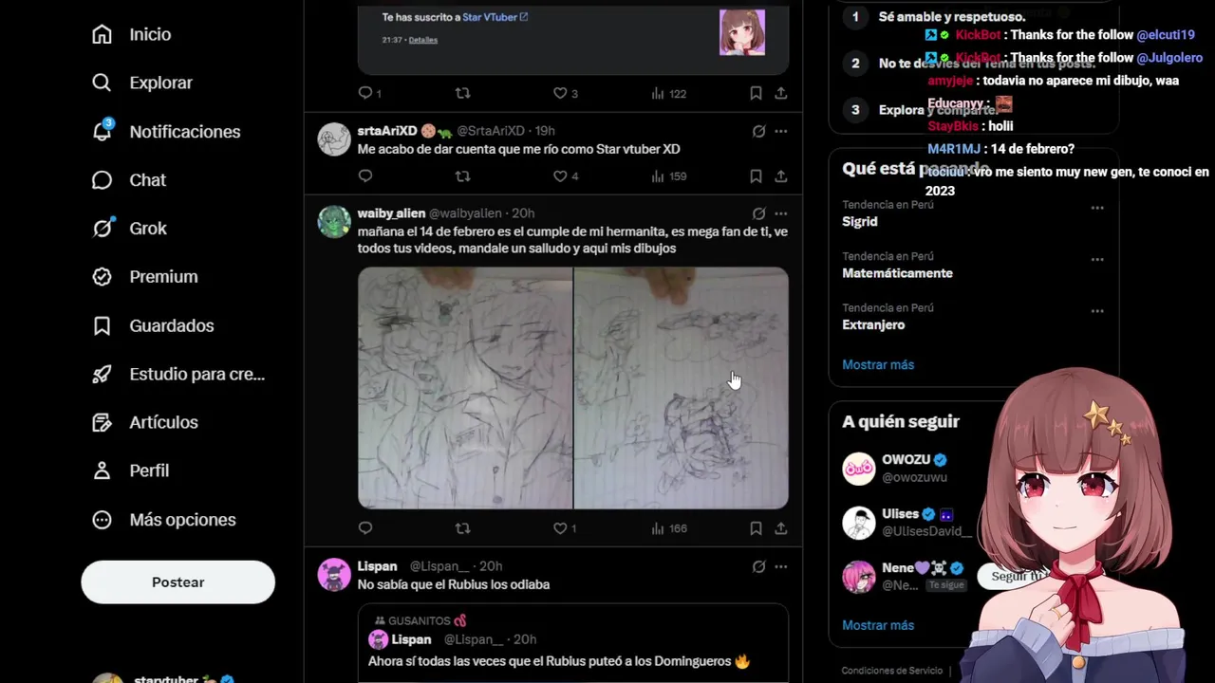Open the left drawing thumbnail
The height and width of the screenshot is (683, 1215).
[x=465, y=388]
